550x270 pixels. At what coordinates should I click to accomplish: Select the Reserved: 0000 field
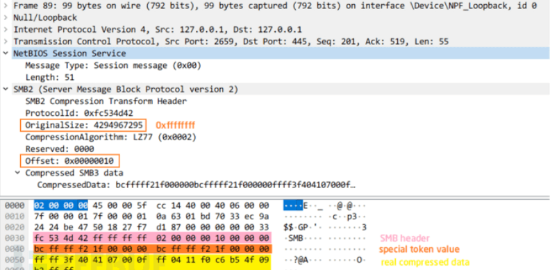click(x=59, y=149)
